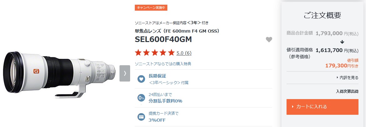Click the キャンペーン実施中 campaign badge
This screenshot has width=366, height=127.
click(x=151, y=8)
